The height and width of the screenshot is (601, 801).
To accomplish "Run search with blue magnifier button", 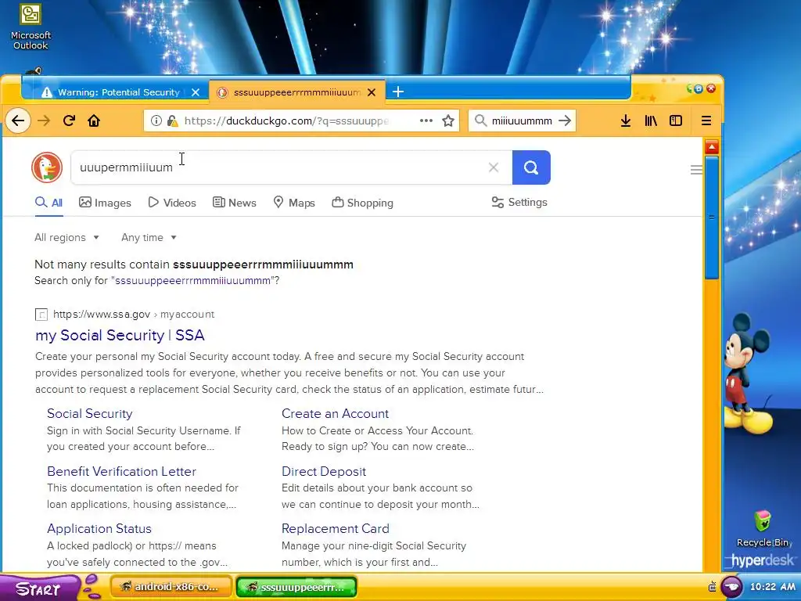I will [x=531, y=167].
